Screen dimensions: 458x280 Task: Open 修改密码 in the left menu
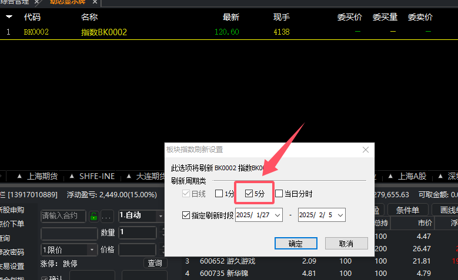point(12,252)
